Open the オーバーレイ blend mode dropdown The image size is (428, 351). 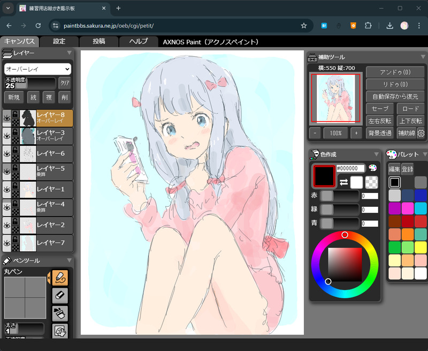click(x=37, y=69)
